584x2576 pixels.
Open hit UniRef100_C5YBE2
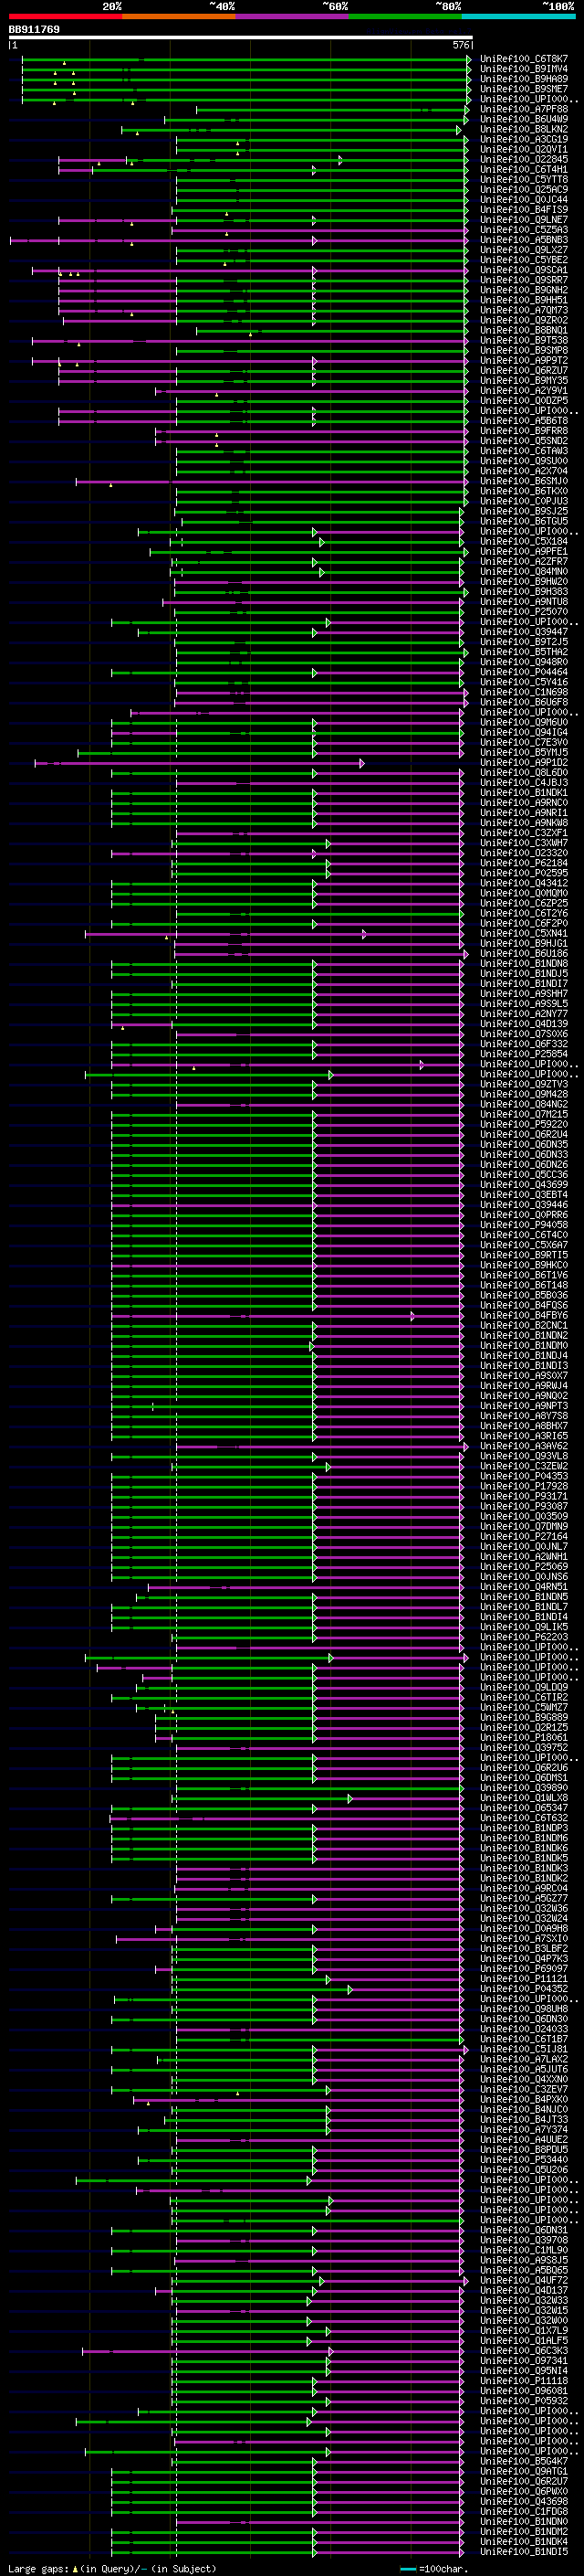[524, 260]
